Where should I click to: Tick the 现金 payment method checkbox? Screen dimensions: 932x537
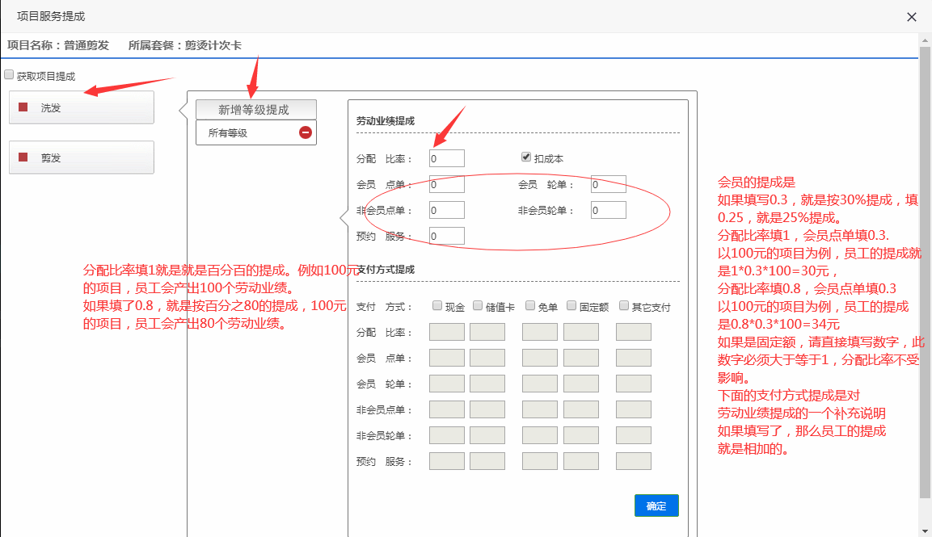pos(437,306)
